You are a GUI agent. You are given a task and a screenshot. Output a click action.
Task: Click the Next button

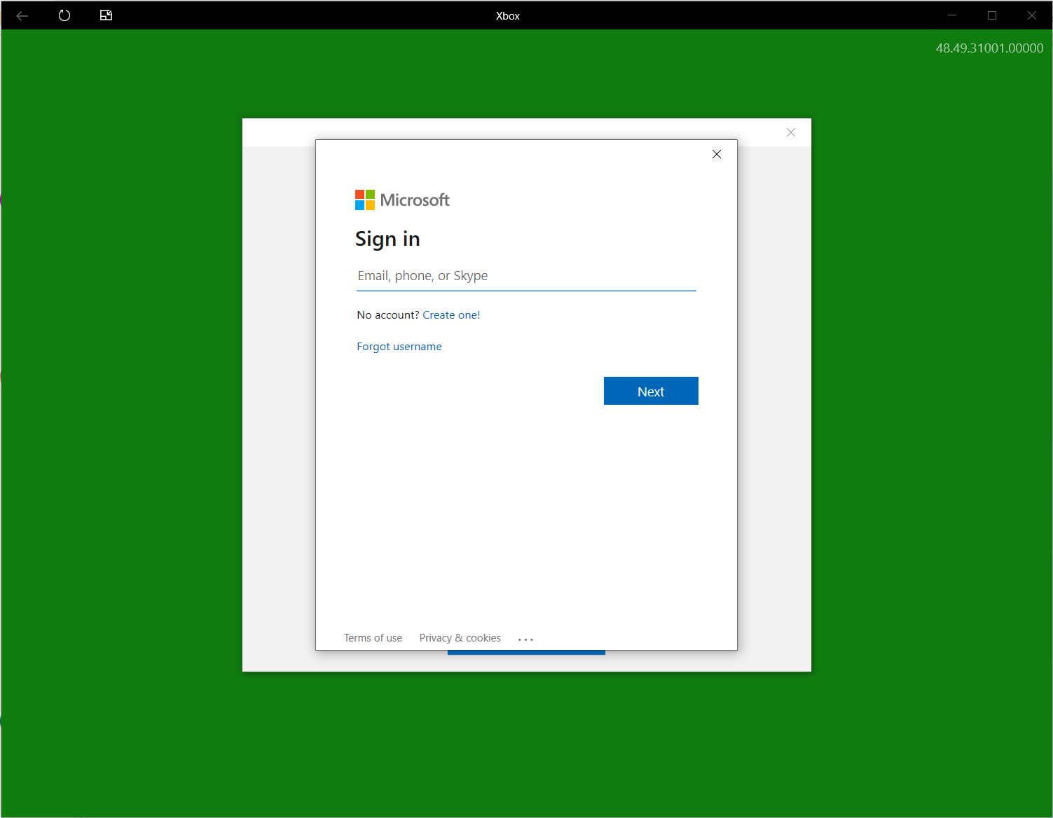[650, 391]
